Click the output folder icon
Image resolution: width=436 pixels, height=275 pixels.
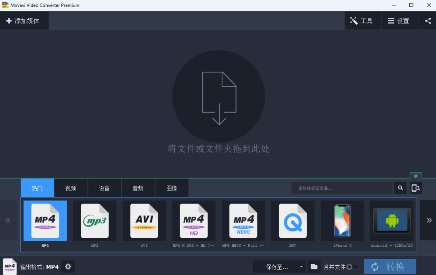tap(314, 267)
